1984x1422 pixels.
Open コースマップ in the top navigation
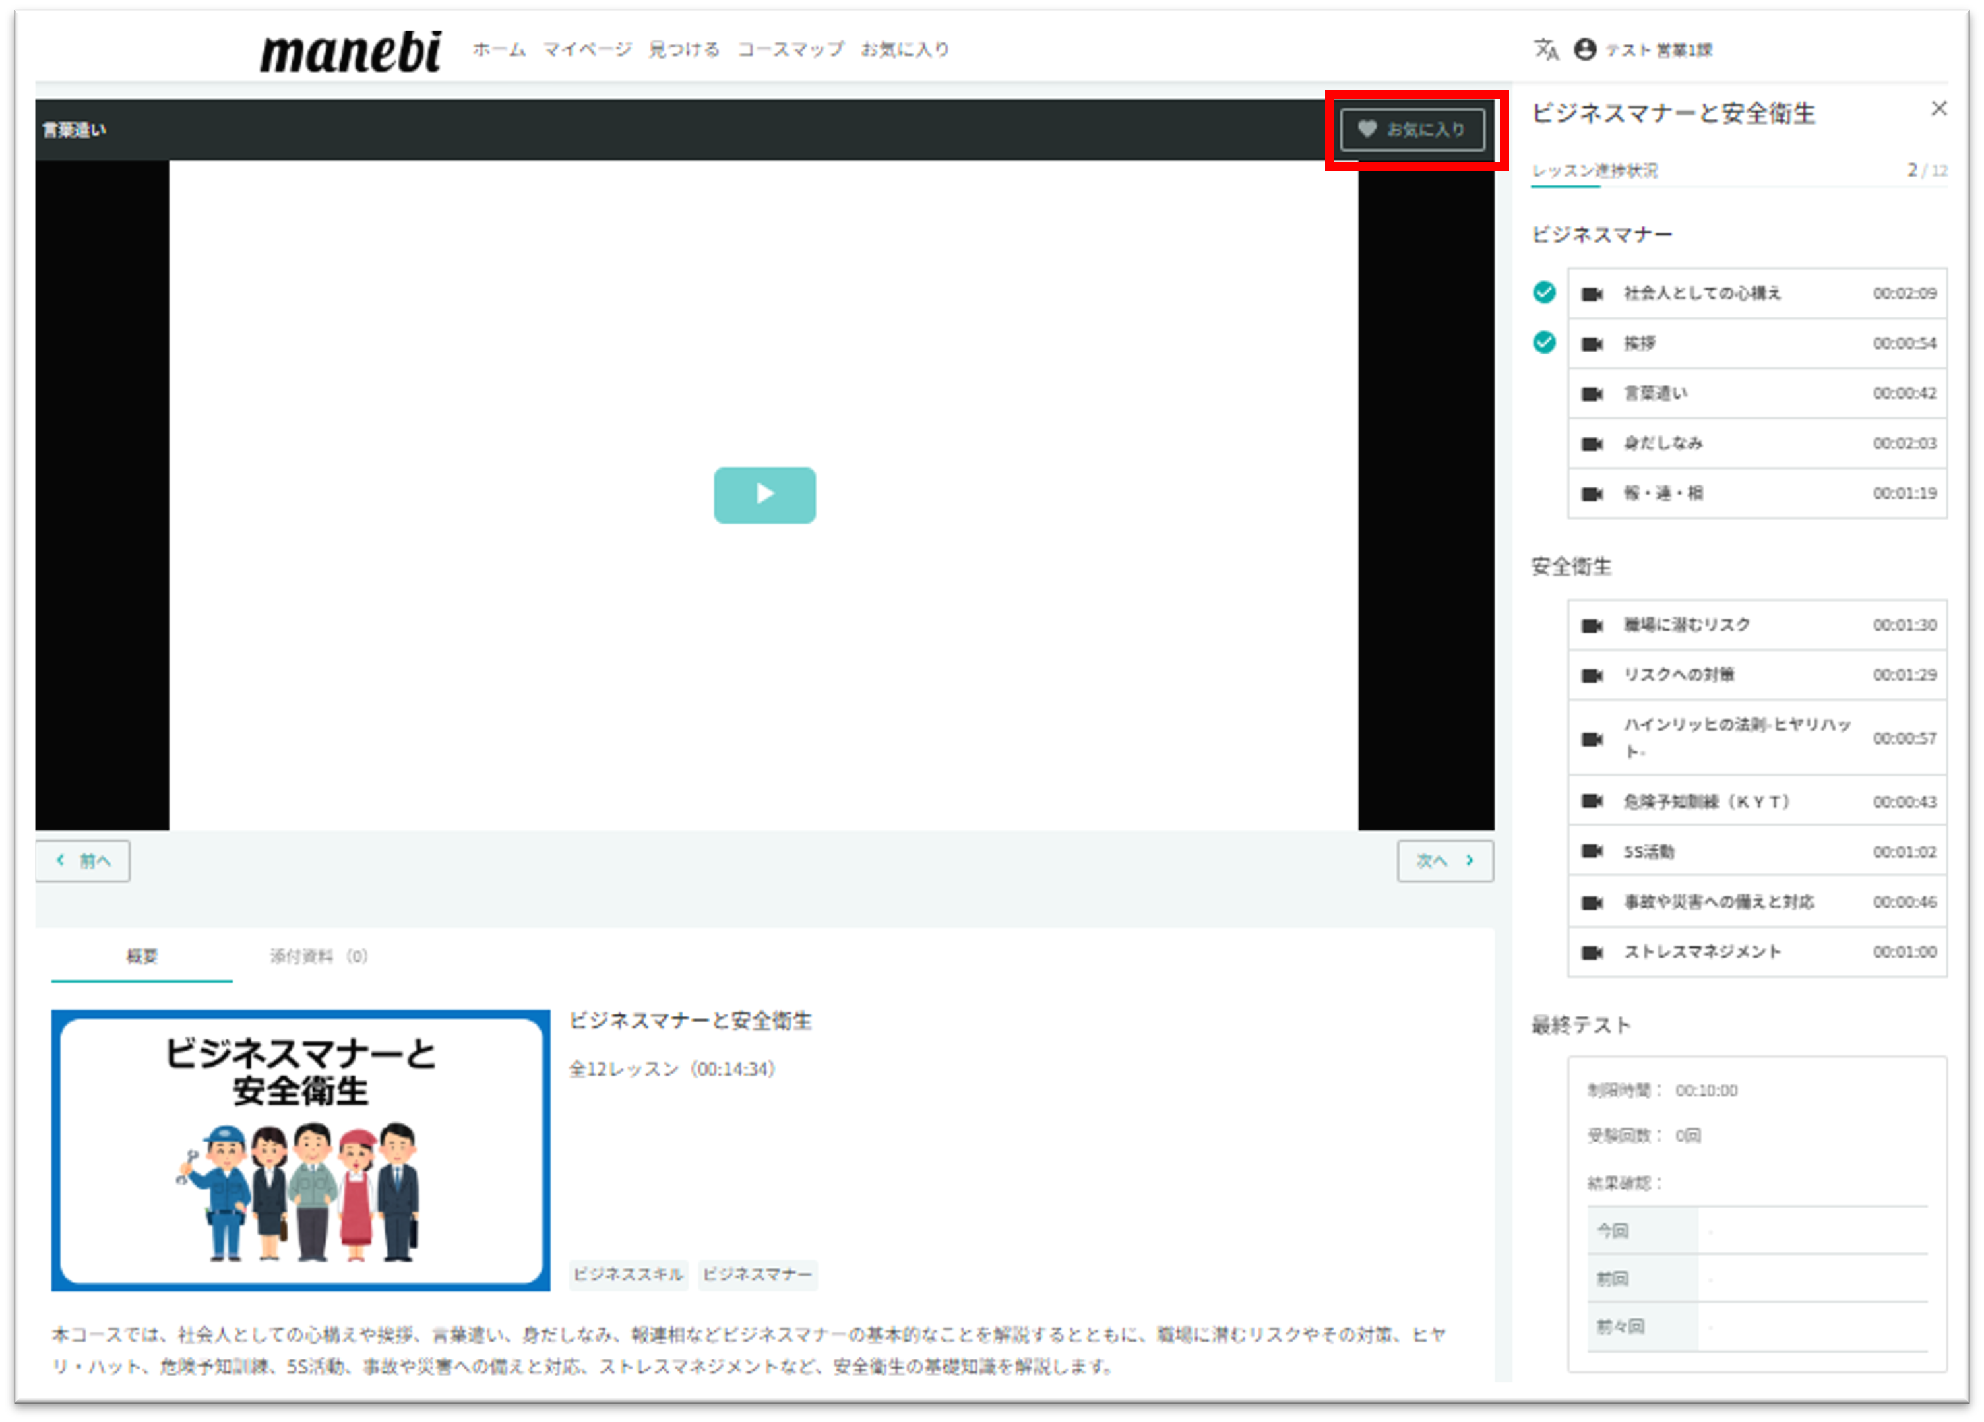(790, 49)
